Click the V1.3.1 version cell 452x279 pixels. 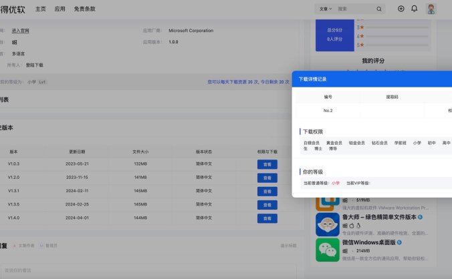click(13, 191)
